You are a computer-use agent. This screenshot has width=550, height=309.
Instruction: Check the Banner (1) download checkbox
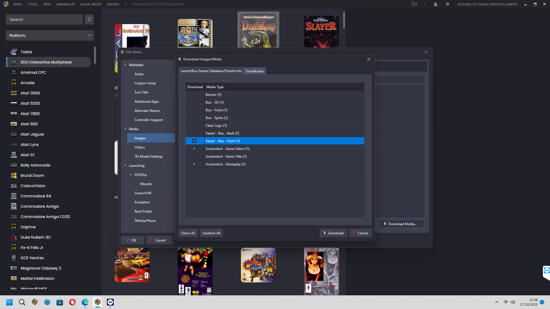[x=194, y=94]
